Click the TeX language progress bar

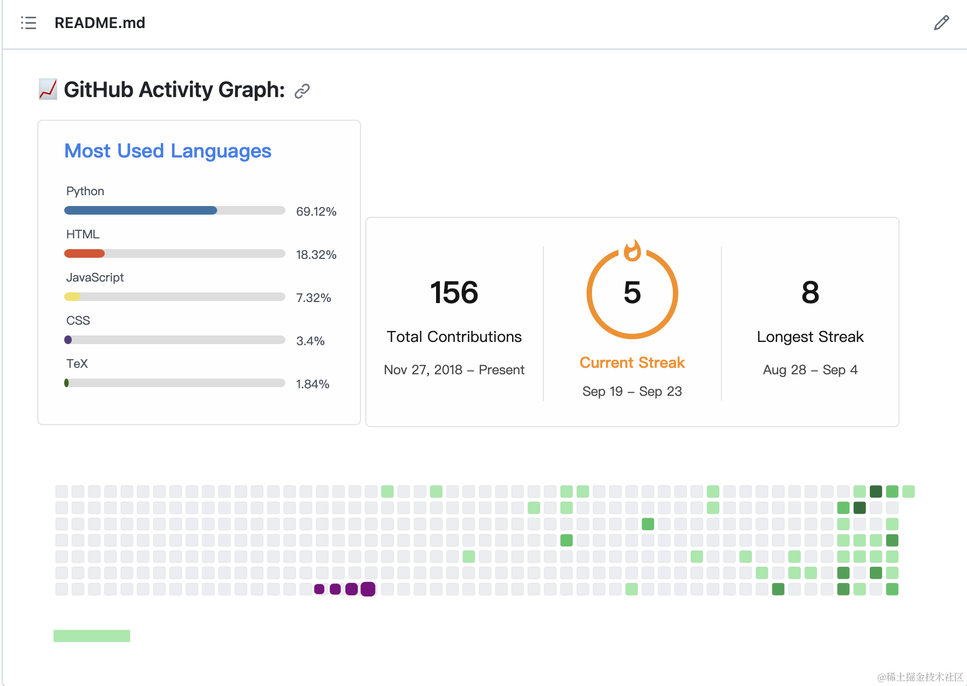tap(175, 383)
